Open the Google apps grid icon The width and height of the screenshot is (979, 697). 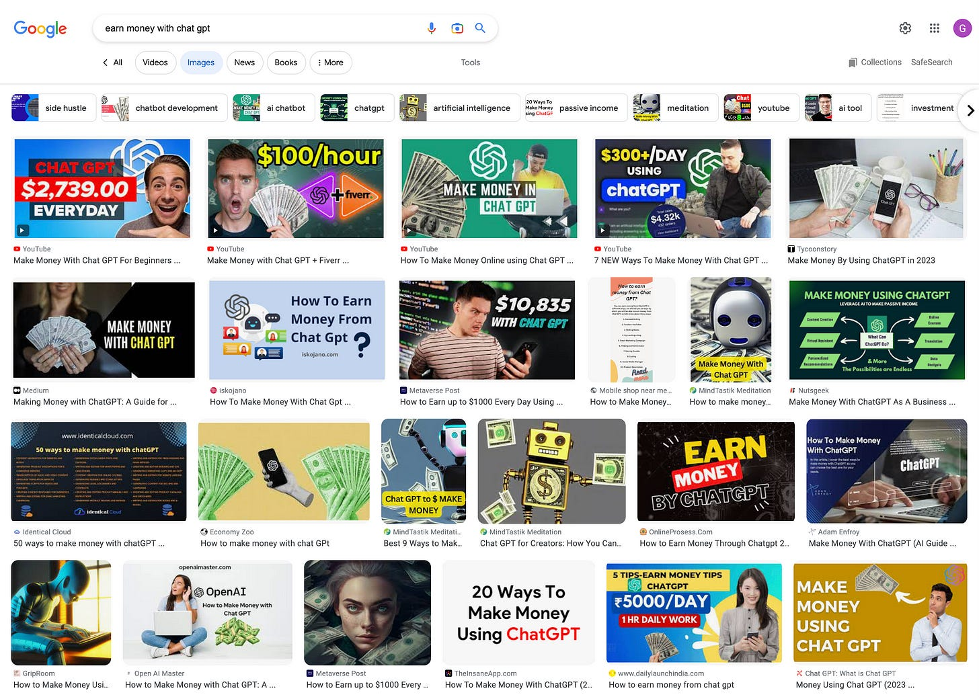pyautogui.click(x=934, y=28)
